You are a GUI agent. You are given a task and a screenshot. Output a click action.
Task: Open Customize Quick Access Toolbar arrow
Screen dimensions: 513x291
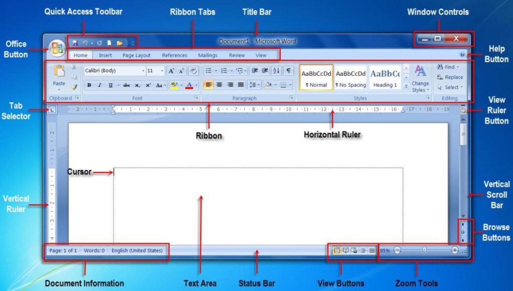(x=133, y=43)
